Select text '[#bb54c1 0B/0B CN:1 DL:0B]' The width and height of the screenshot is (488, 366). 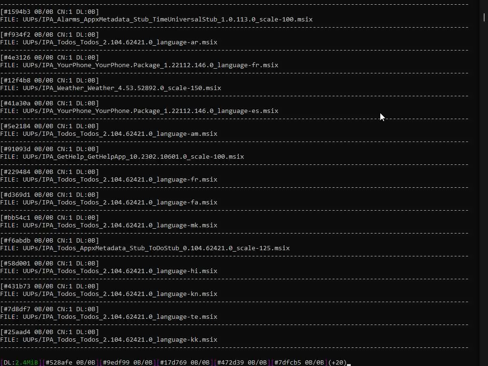click(x=50, y=217)
